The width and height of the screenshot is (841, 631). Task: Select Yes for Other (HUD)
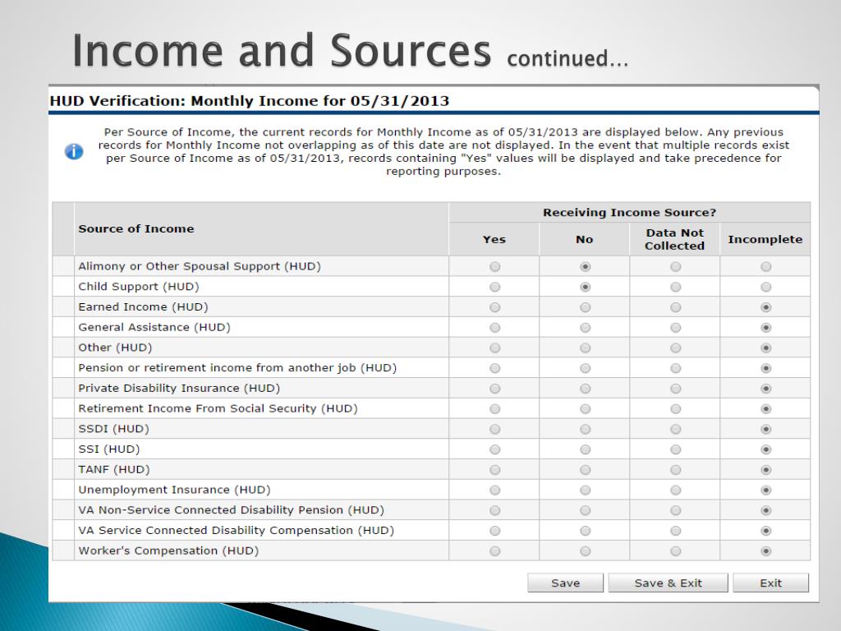pos(494,348)
